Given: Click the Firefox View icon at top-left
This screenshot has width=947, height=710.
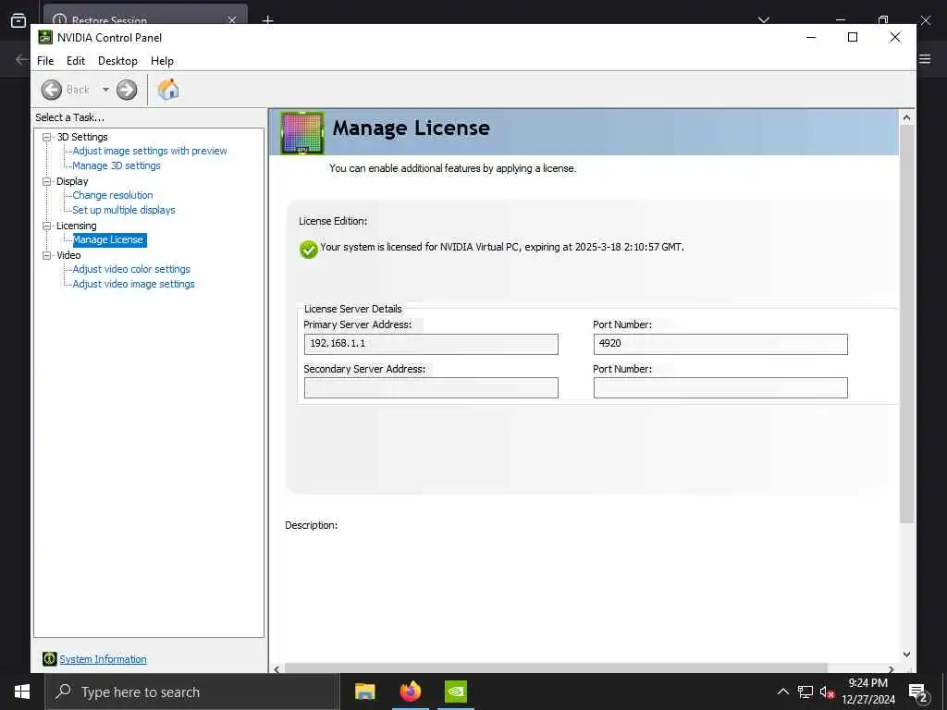Looking at the screenshot, I should (18, 20).
